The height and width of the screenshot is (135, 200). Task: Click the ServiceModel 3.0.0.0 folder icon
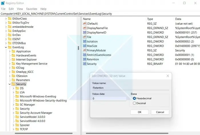17,117
